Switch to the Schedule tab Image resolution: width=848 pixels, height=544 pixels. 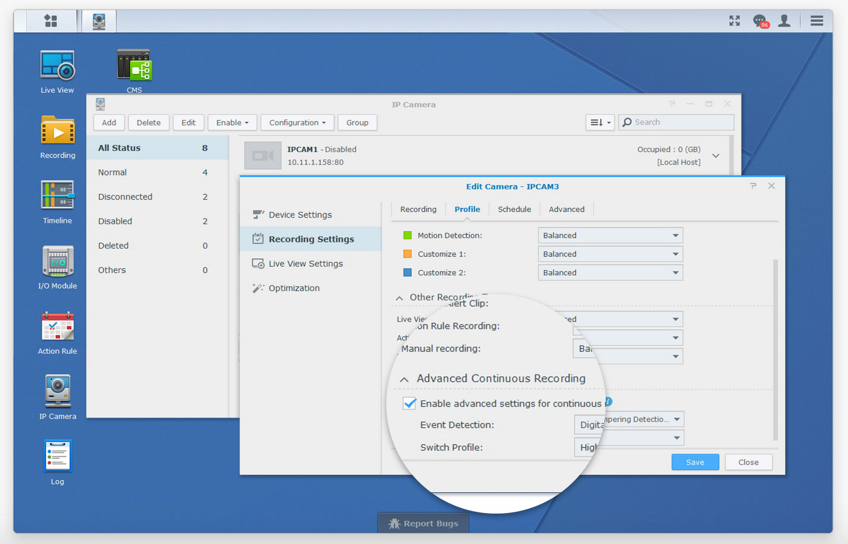[x=514, y=209]
